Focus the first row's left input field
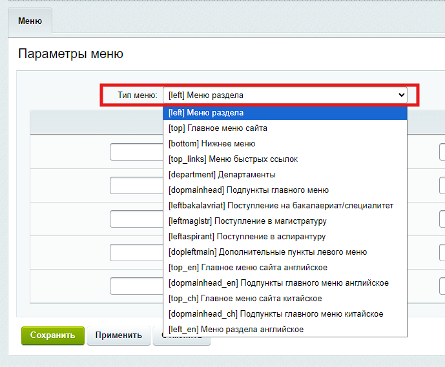This screenshot has height=367, width=445. (137, 152)
